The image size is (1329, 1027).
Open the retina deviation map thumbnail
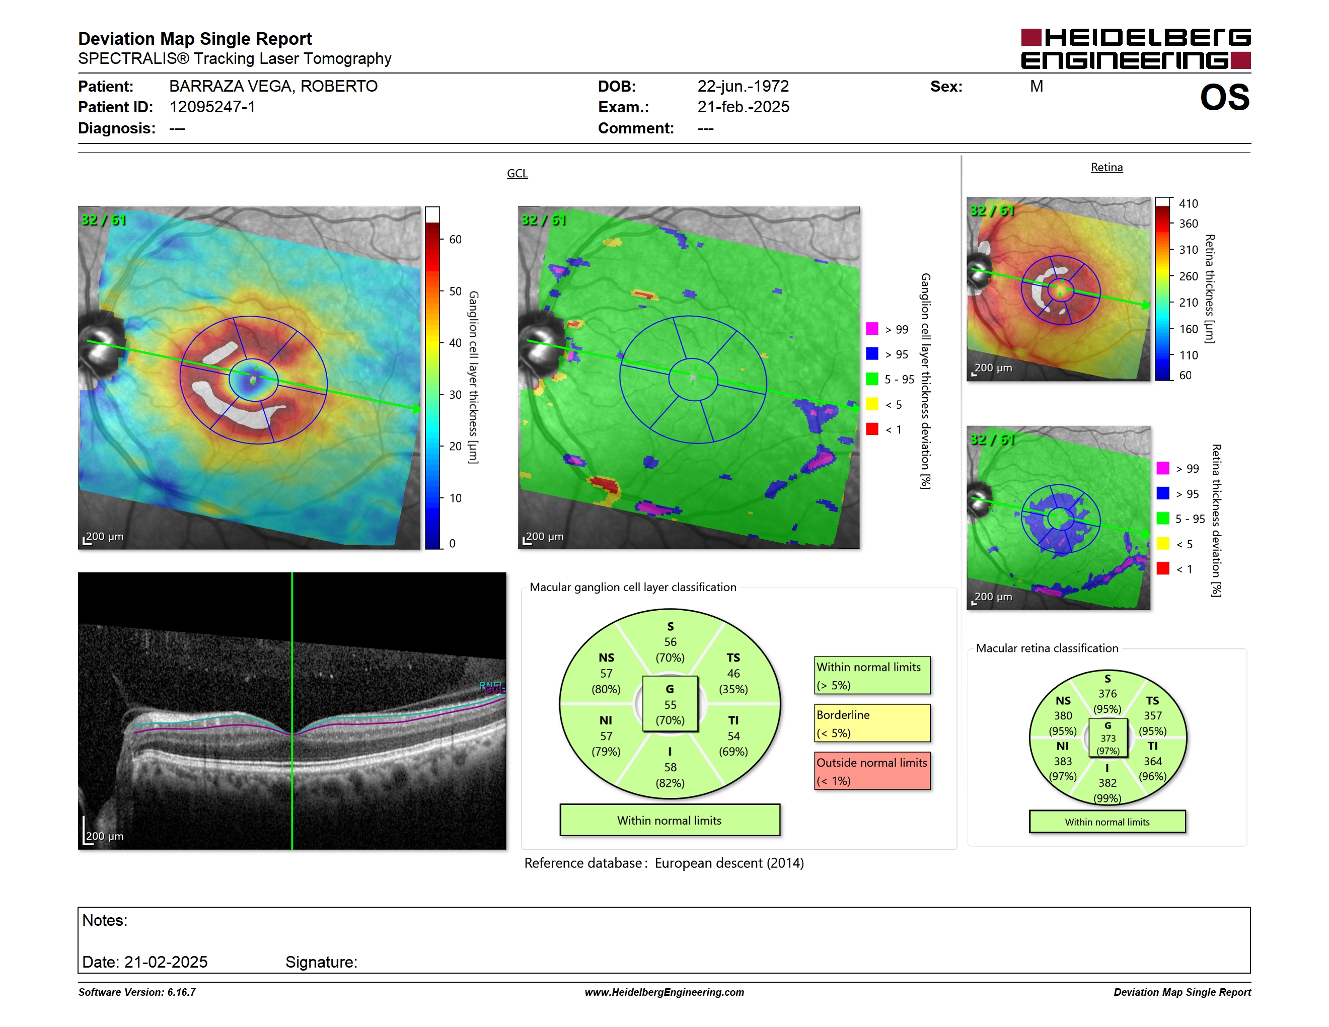1058,518
